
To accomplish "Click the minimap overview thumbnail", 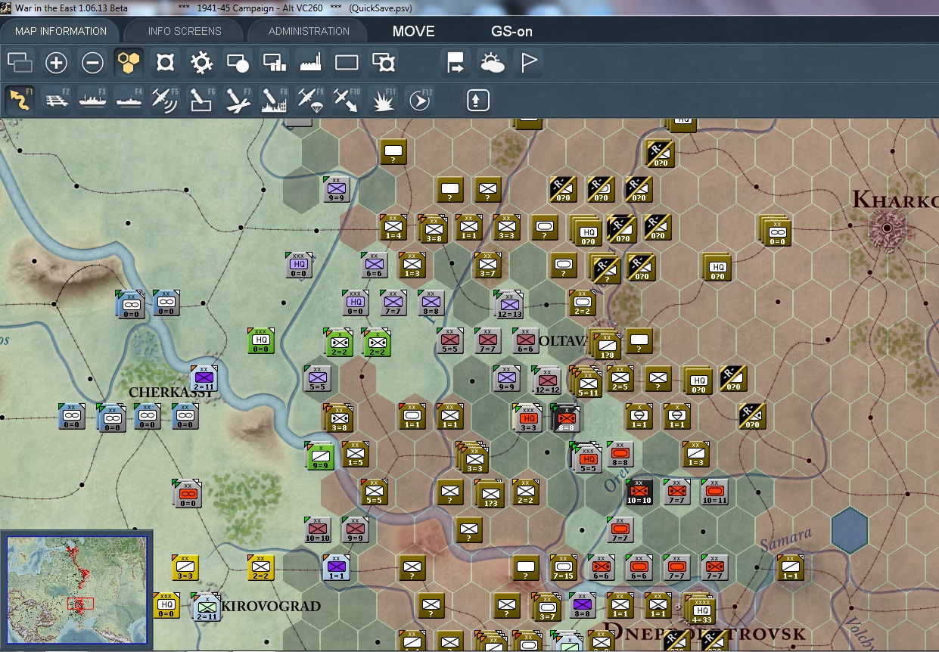I will click(76, 590).
